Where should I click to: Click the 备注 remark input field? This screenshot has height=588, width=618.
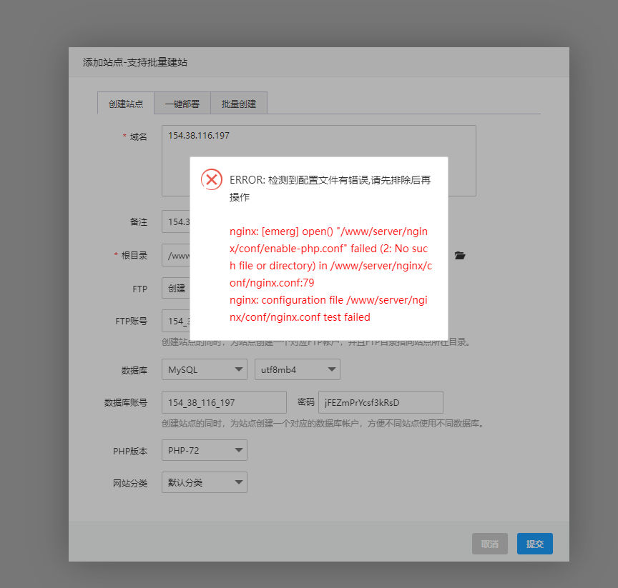[176, 221]
